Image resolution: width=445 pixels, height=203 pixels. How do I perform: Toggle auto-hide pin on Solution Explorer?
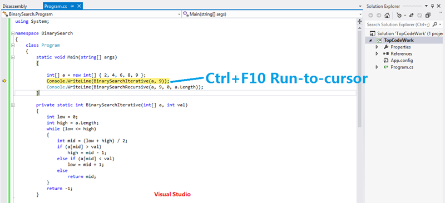pos(433,6)
